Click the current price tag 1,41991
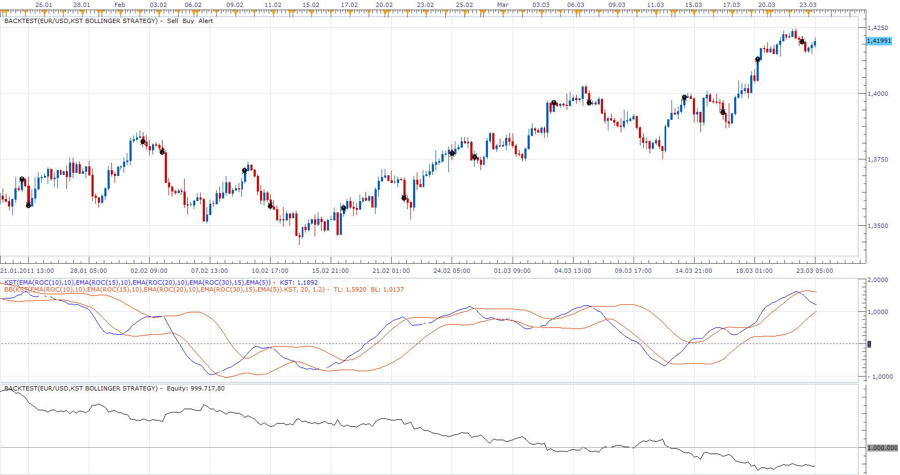Screen dimensions: 900x475 pyautogui.click(x=879, y=41)
